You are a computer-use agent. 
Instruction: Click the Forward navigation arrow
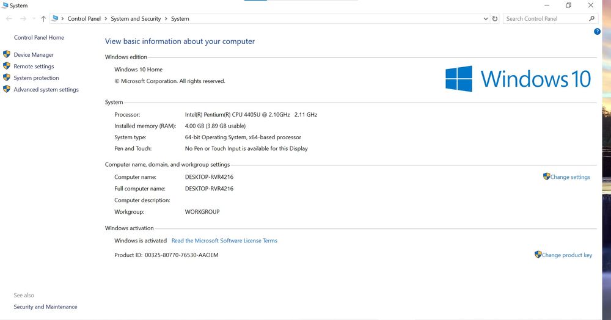tap(23, 19)
